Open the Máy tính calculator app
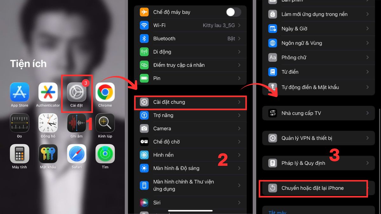Viewport: 381px width, 214px height. pos(20,154)
